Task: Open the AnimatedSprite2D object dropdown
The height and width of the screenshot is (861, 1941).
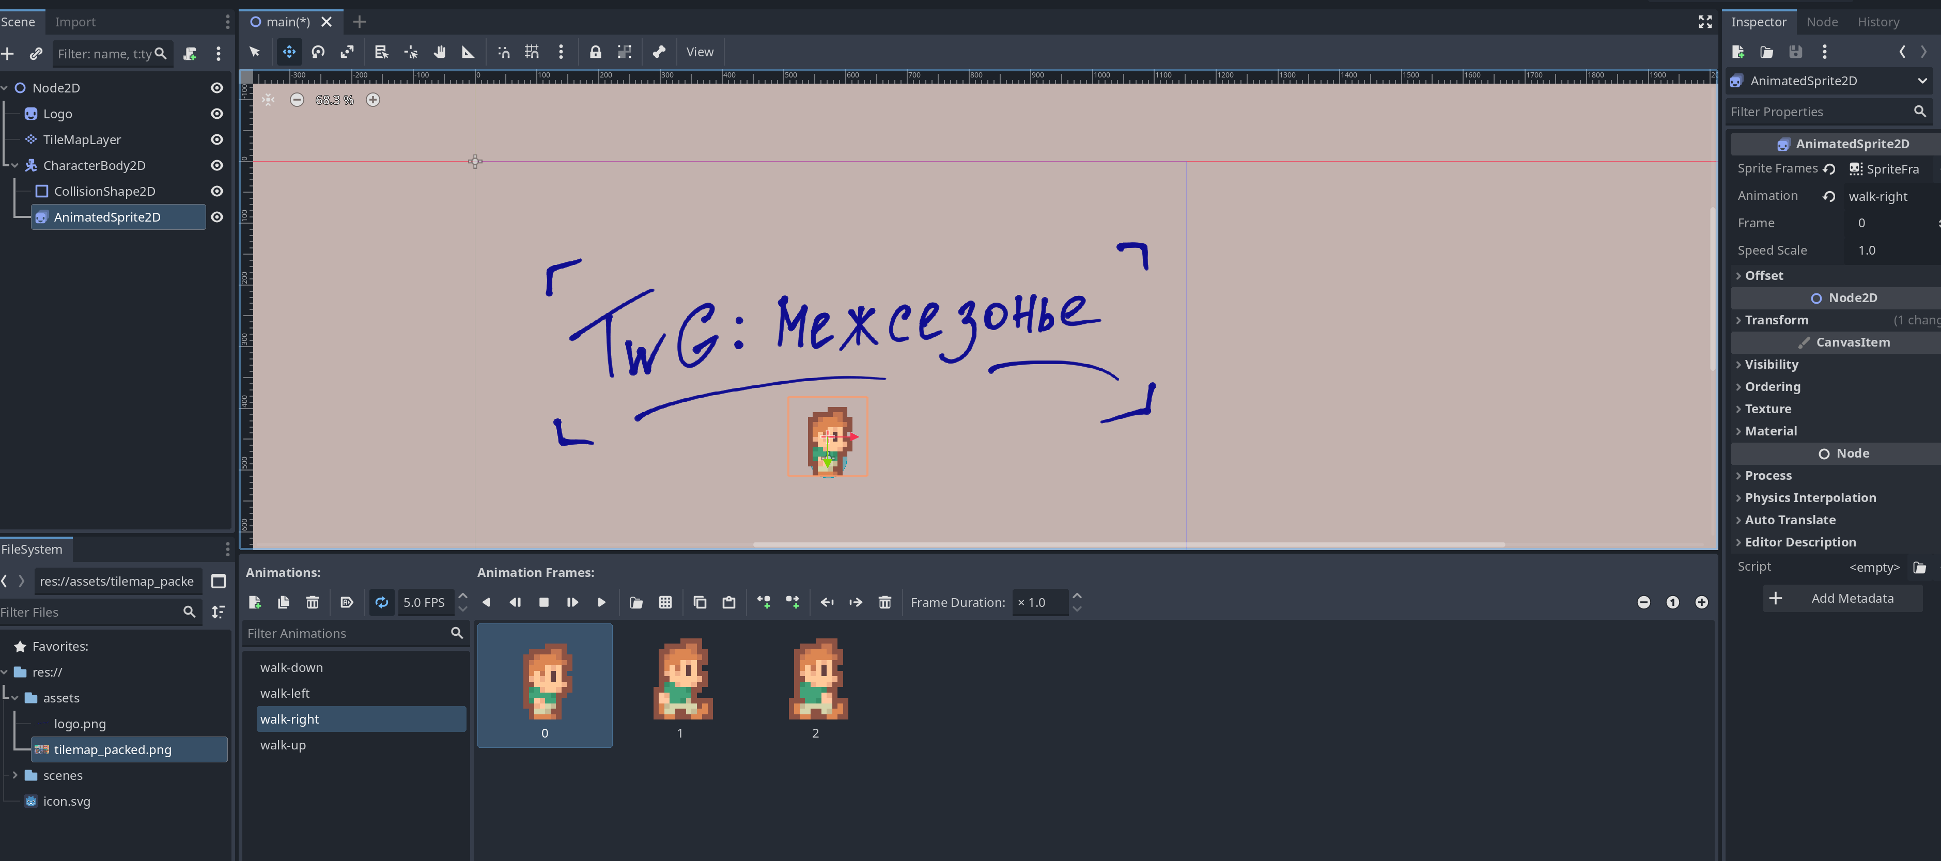Action: click(1922, 81)
